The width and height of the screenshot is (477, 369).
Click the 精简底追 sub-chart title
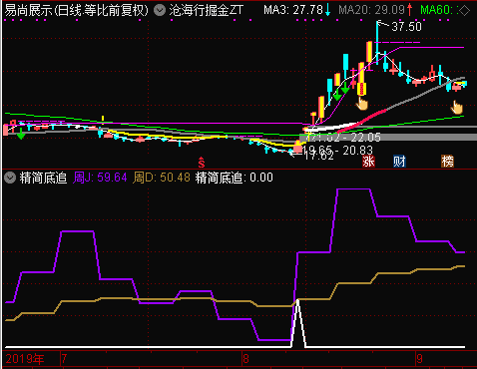coord(43,178)
